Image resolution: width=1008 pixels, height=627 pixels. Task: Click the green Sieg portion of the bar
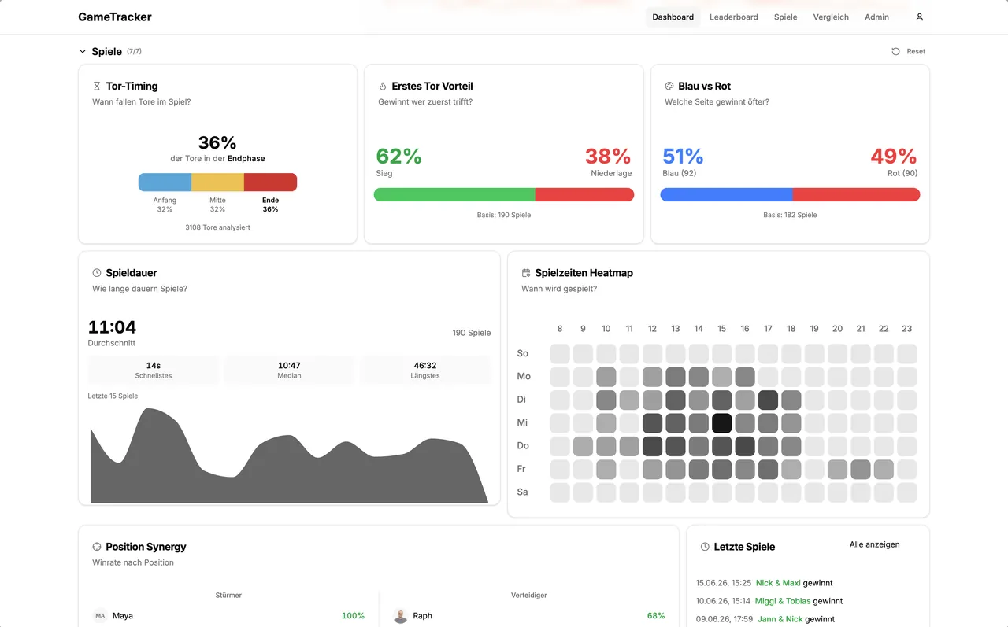454,195
